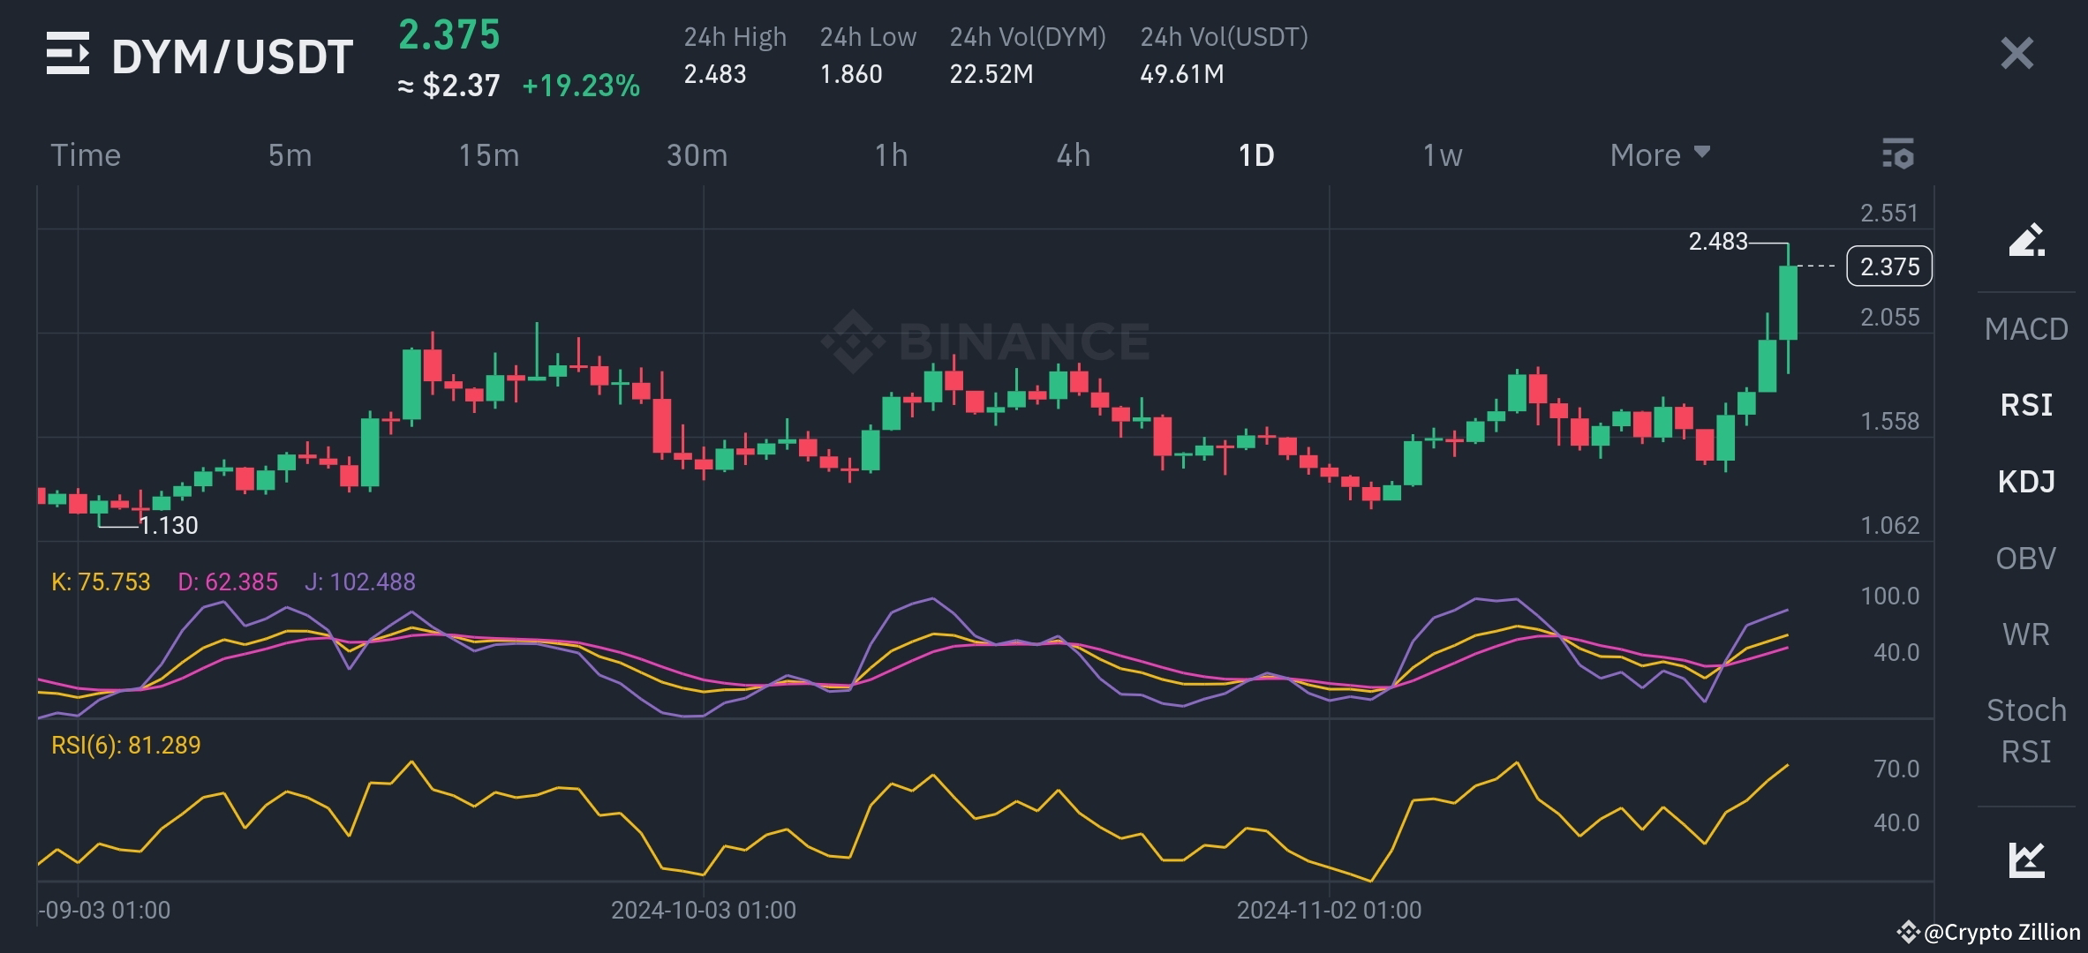Image resolution: width=2088 pixels, height=953 pixels.
Task: Enable the OBV indicator
Action: tap(2027, 558)
